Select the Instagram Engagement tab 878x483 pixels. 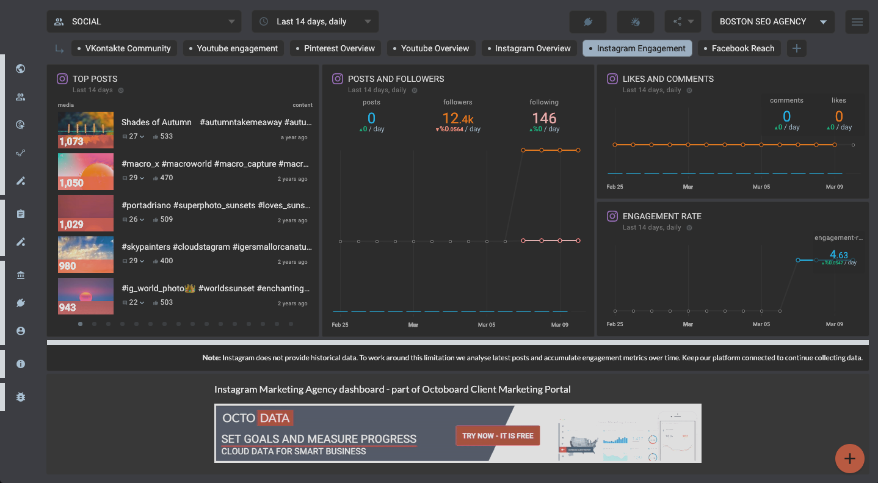tap(637, 48)
